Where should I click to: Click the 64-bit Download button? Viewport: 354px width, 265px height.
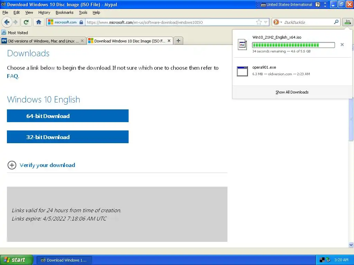[68, 116]
